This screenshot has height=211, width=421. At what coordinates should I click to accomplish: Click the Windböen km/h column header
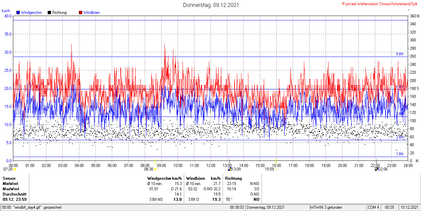(203, 178)
